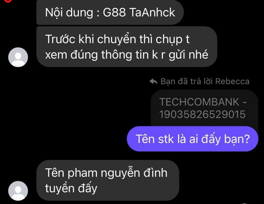Select the "Trước khi chuyển thì chụp" message bubble
This screenshot has width=264, height=204.
[x=127, y=47]
